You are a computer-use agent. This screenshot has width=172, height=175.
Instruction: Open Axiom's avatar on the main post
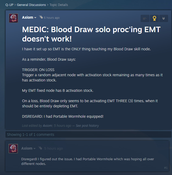(x=13, y=18)
